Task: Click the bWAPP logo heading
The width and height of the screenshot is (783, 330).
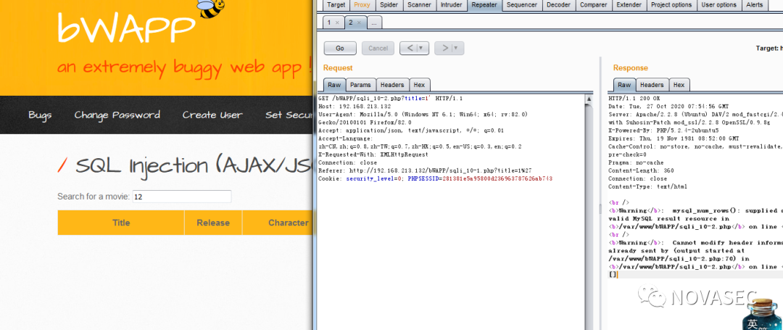Action: point(126,28)
